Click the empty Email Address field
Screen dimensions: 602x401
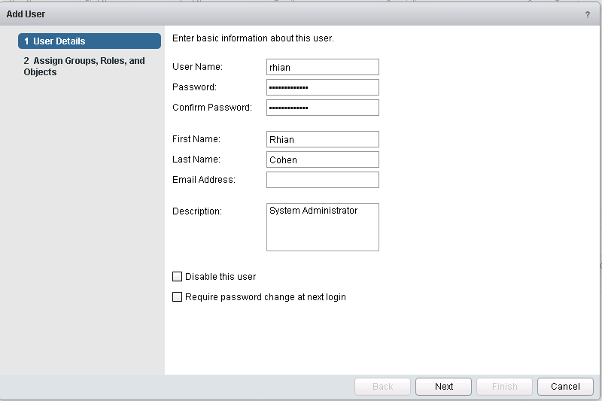click(323, 180)
